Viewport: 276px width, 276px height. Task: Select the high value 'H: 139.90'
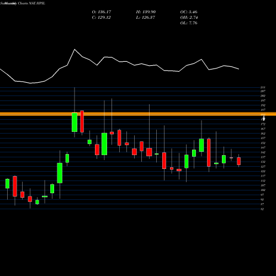146,12
